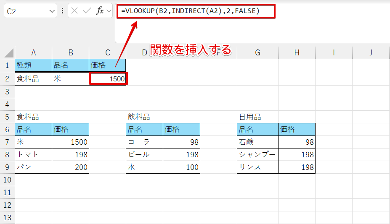This screenshot has height=224, width=390.
Task: Click cell C1 containing 価格
Action: pyautogui.click(x=107, y=65)
